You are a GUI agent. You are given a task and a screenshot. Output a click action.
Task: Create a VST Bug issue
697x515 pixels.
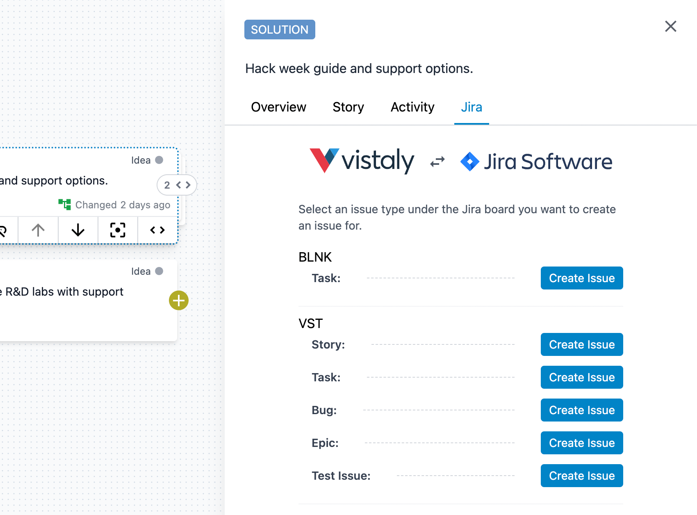click(582, 410)
